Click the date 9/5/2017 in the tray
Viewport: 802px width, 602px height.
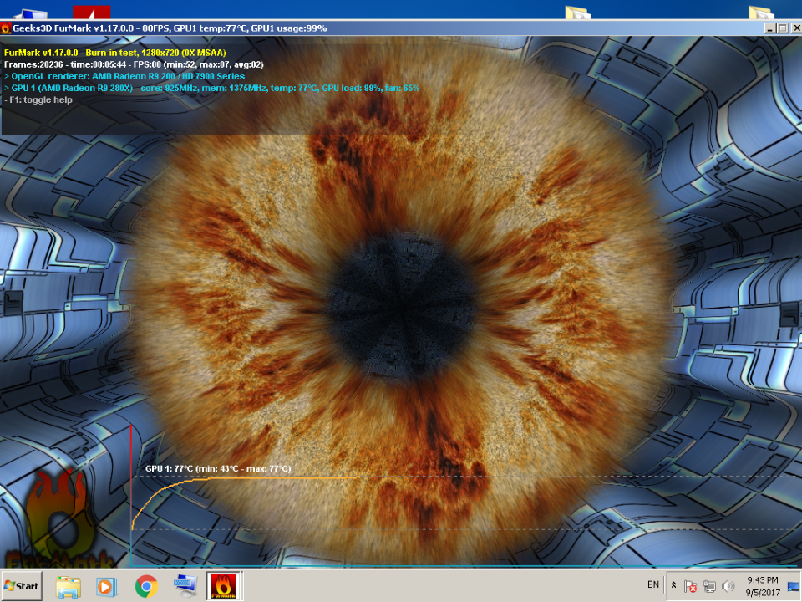point(763,593)
